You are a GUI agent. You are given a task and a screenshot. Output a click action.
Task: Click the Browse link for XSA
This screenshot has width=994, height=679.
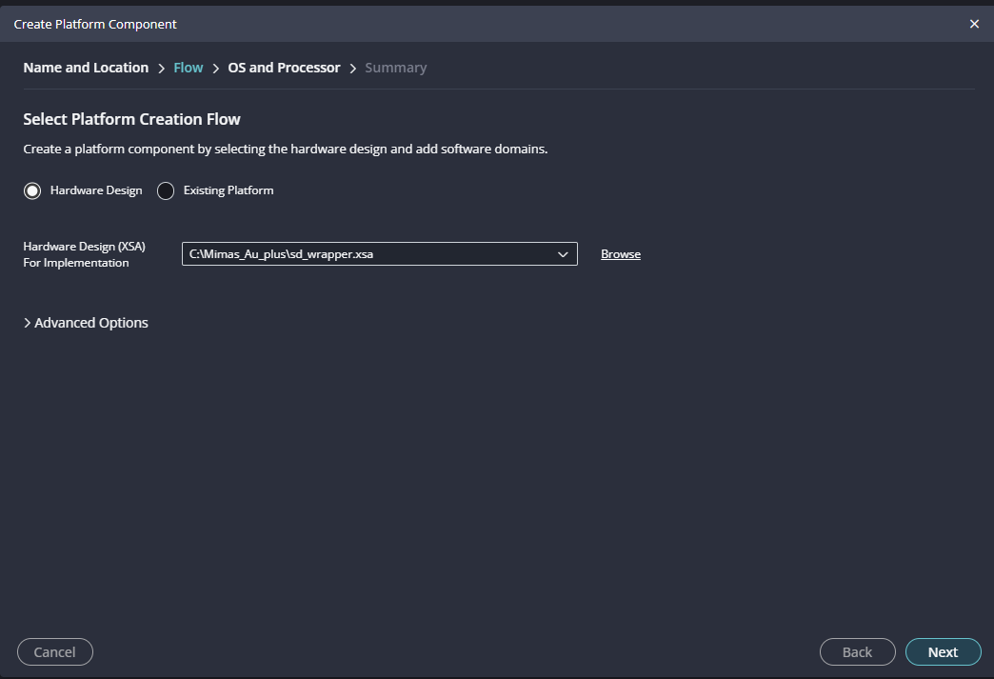click(621, 254)
